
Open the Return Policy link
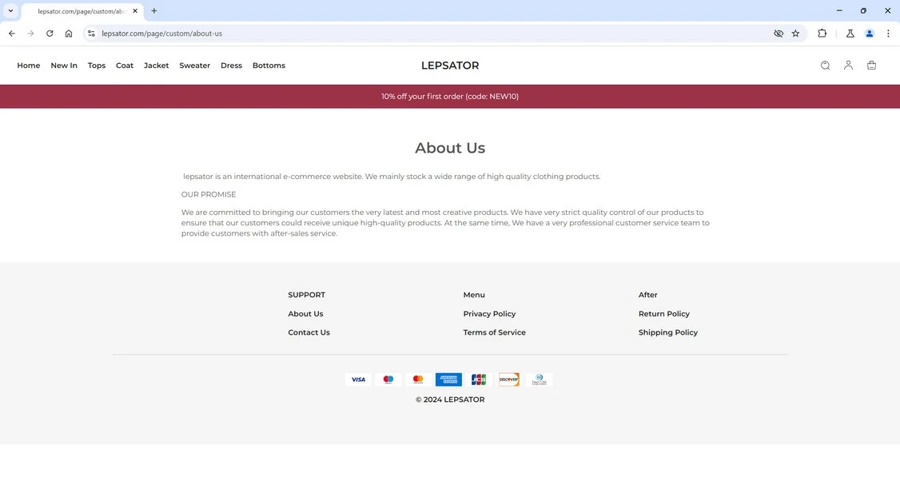664,314
